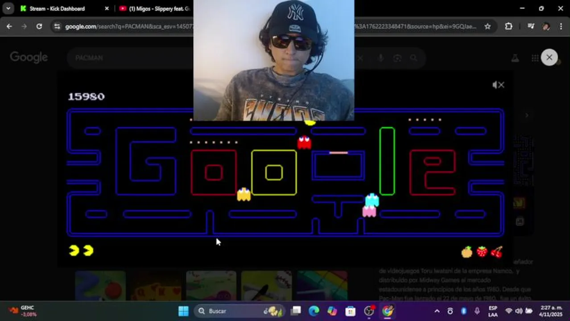Bookmark this page with the star
The width and height of the screenshot is (570, 321).
tap(487, 26)
